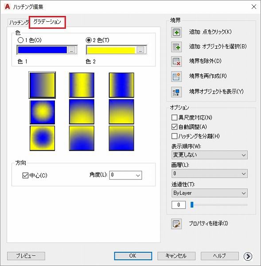Click the キャンセル button

point(176,256)
